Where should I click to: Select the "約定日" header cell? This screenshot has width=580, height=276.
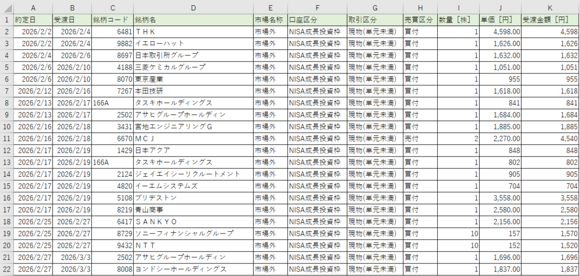click(x=33, y=19)
